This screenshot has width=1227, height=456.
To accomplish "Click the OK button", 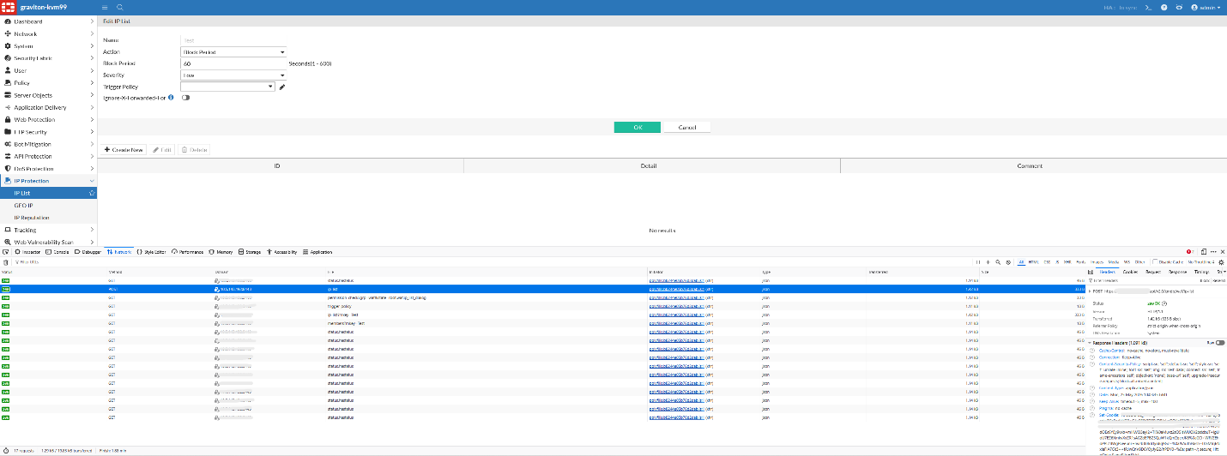I will point(638,127).
